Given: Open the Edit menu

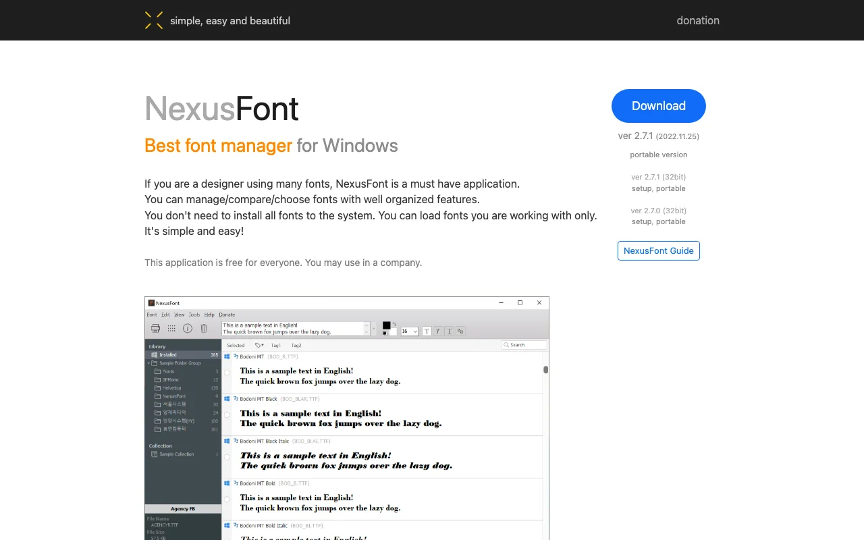Looking at the screenshot, I should (x=165, y=315).
